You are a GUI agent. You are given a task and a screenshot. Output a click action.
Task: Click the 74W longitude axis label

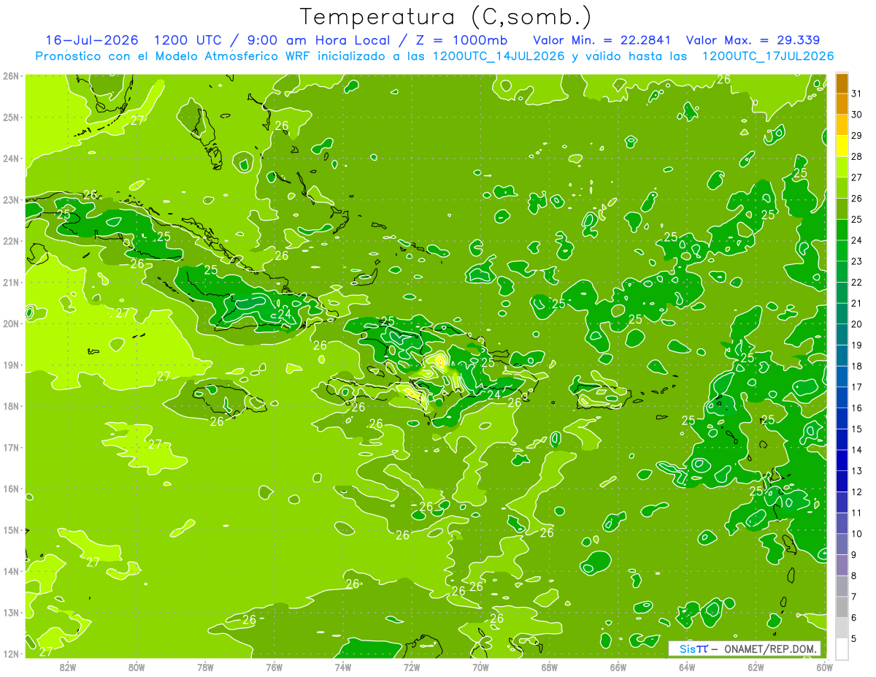[343, 667]
